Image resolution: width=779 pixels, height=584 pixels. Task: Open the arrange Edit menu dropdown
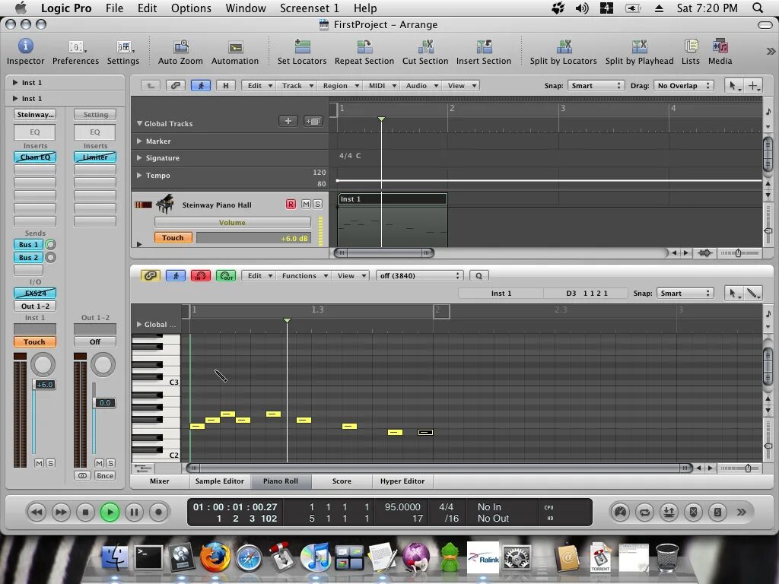(260, 85)
